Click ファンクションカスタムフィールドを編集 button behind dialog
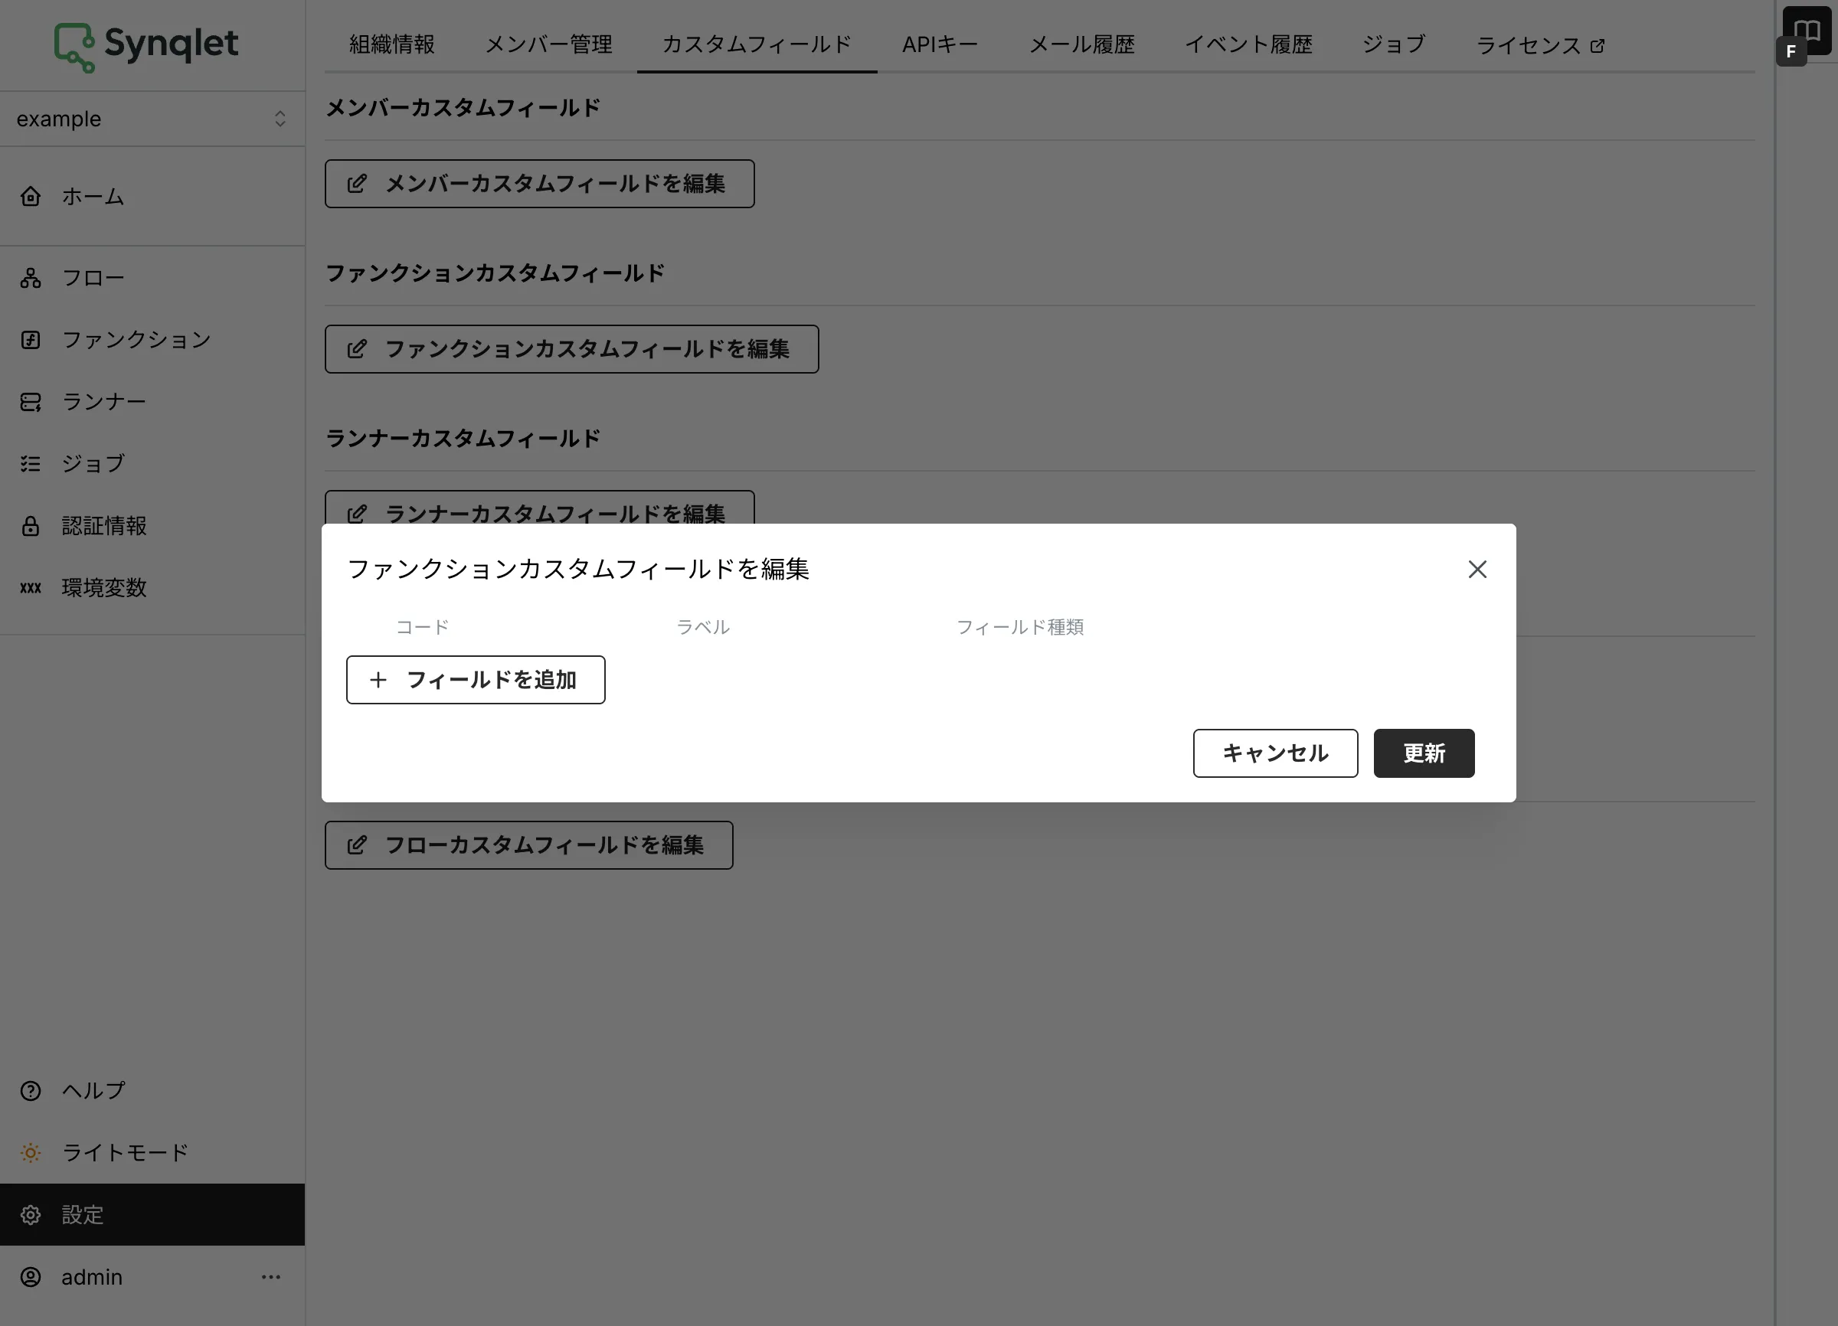 [572, 349]
